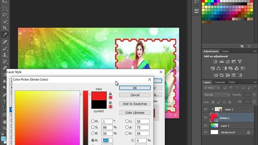Select the Lasso tool
Viewport: 258px width, 145px height.
point(4,15)
